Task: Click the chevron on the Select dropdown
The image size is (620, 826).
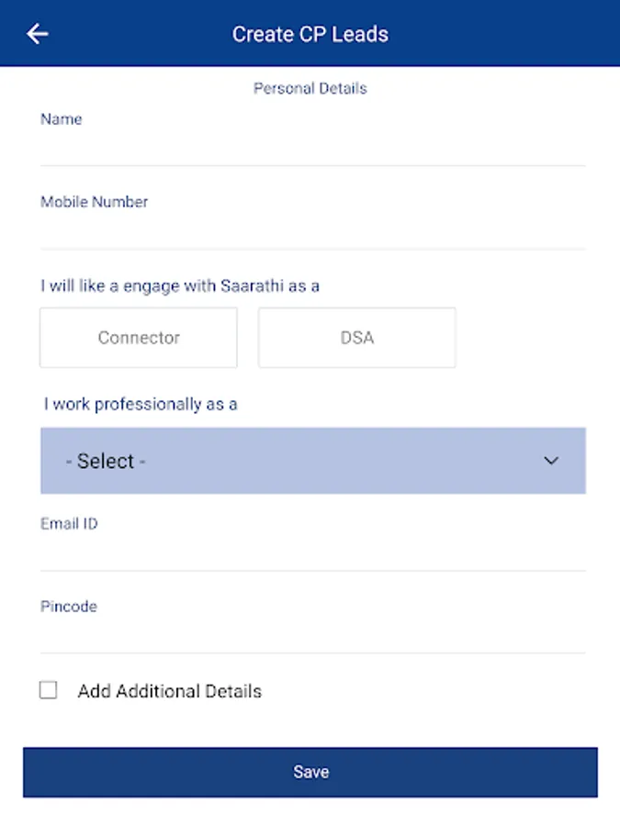Action: (551, 461)
